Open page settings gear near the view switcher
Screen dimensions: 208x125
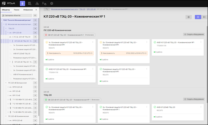[x=189, y=17]
